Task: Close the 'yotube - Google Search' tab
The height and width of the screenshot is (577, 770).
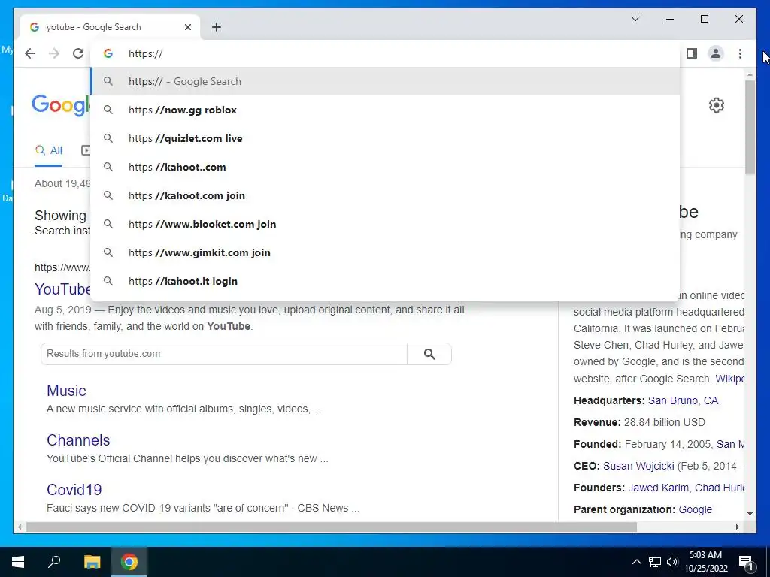Action: coord(187,27)
